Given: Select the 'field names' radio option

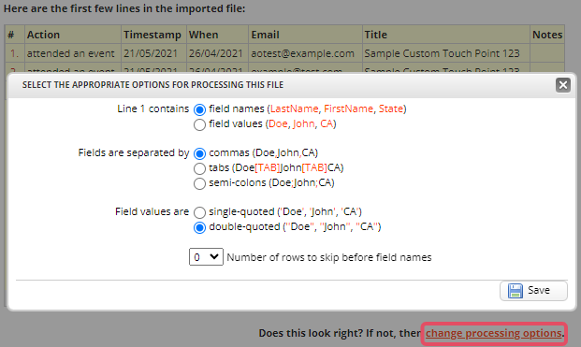Looking at the screenshot, I should [199, 109].
